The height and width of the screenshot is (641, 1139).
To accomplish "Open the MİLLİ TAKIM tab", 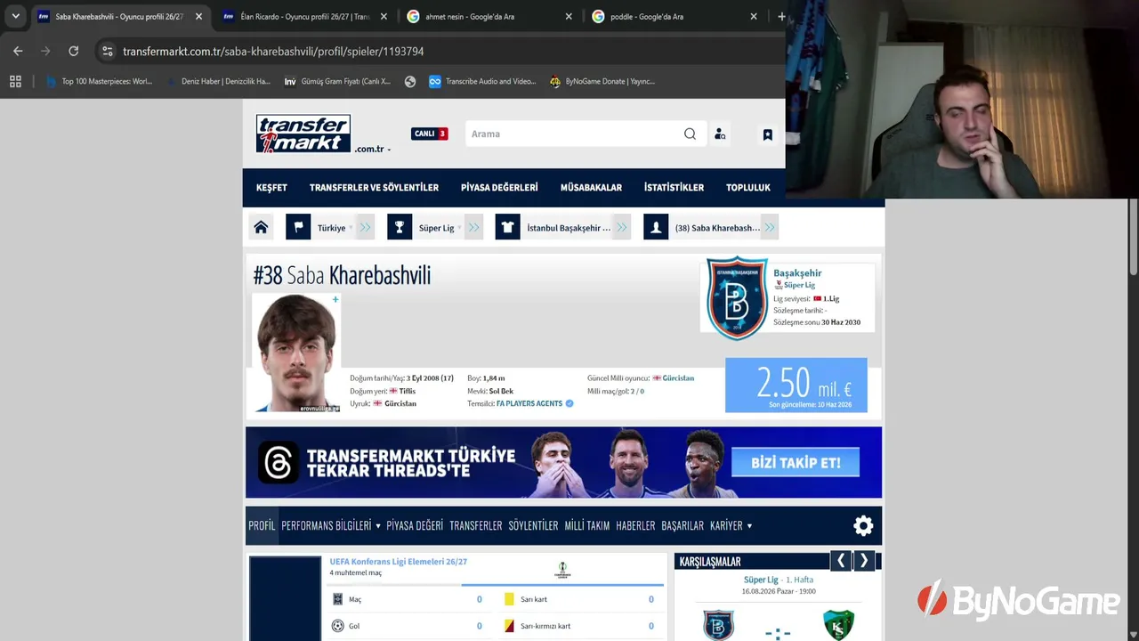I will coord(587,526).
